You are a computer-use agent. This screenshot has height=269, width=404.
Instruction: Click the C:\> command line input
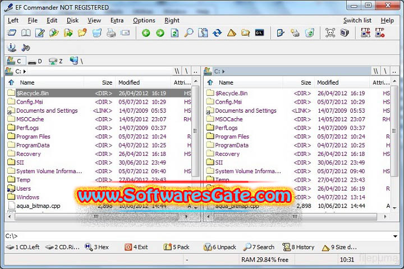[201, 236]
